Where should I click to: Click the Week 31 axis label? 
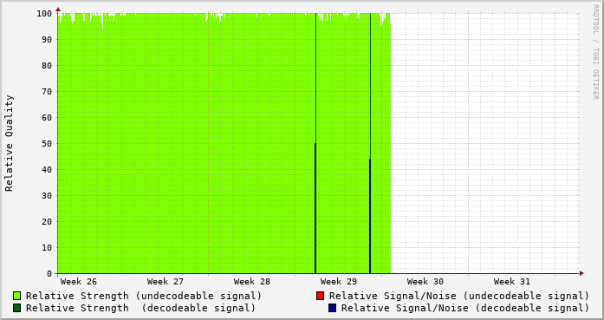tap(512, 282)
